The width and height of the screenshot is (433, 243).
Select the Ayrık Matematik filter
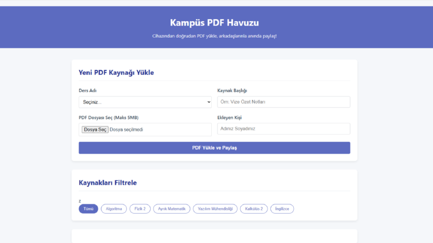pos(172,209)
